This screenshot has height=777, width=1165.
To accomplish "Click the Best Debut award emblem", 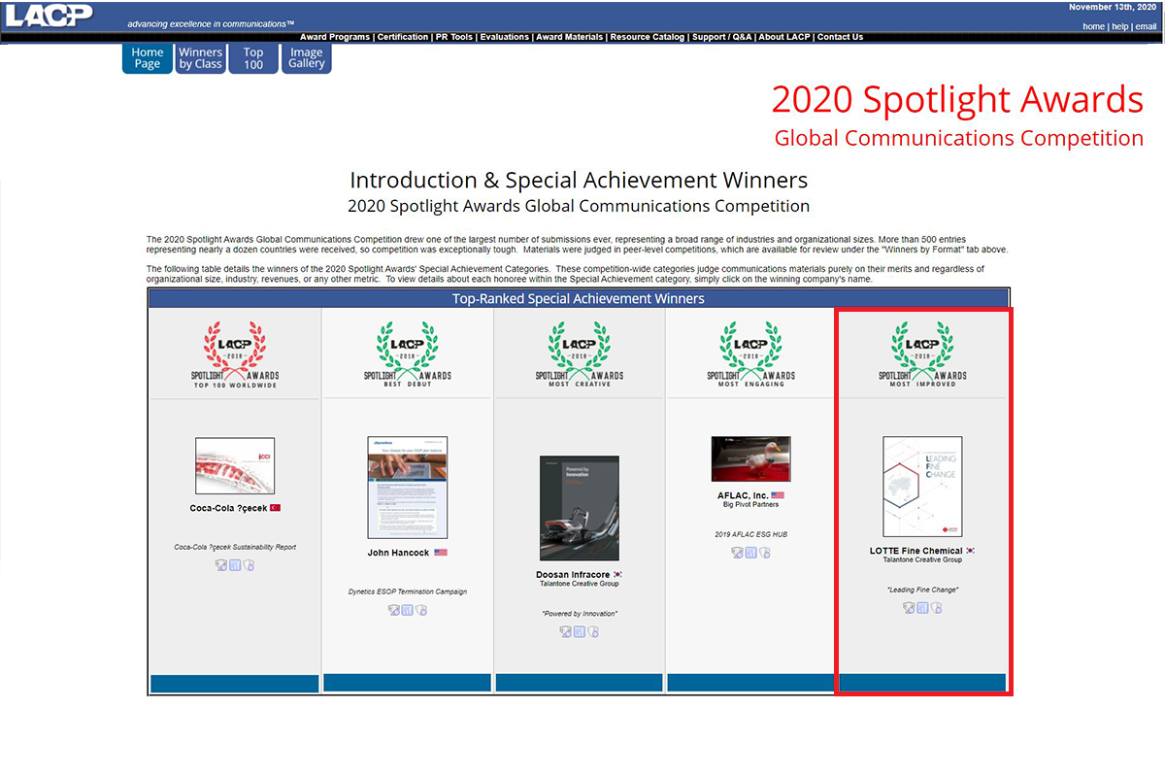I will point(407,355).
